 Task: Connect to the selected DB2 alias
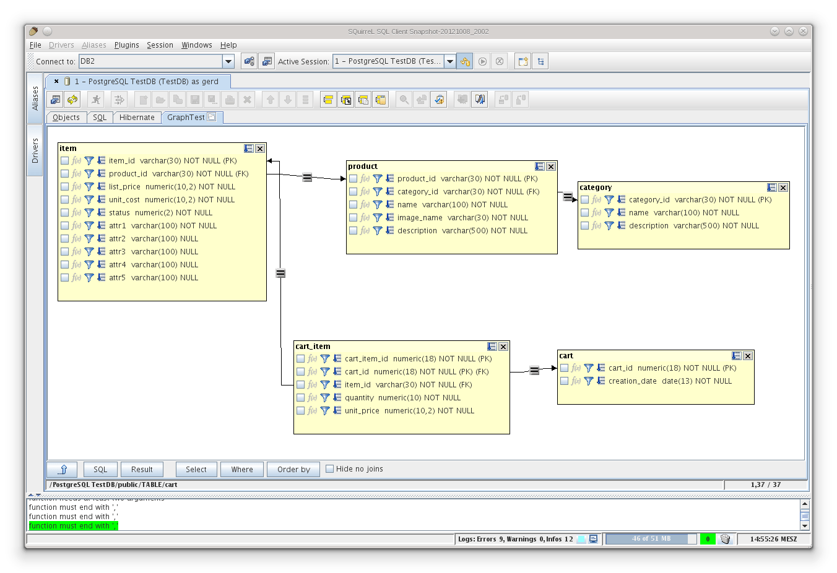click(x=249, y=61)
